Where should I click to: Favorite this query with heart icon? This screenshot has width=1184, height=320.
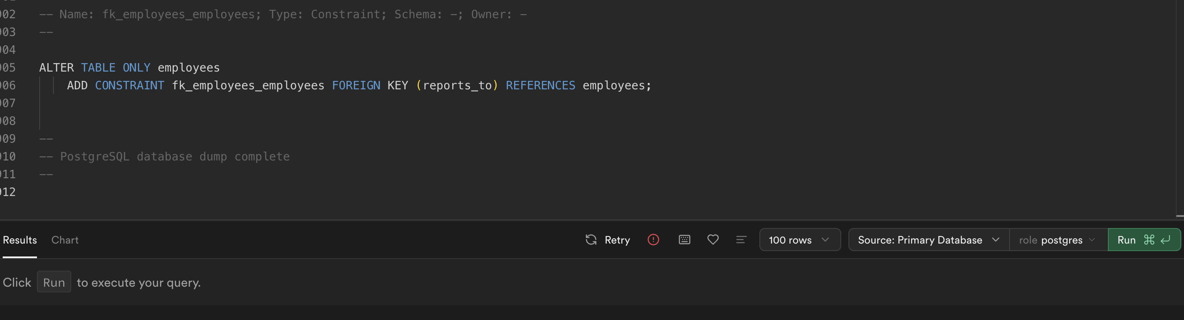pos(713,240)
